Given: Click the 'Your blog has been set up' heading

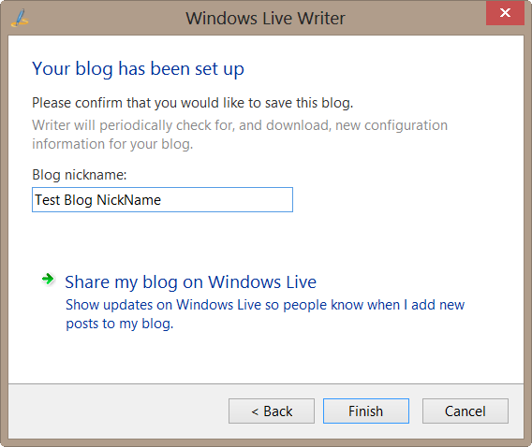Looking at the screenshot, I should 138,69.
